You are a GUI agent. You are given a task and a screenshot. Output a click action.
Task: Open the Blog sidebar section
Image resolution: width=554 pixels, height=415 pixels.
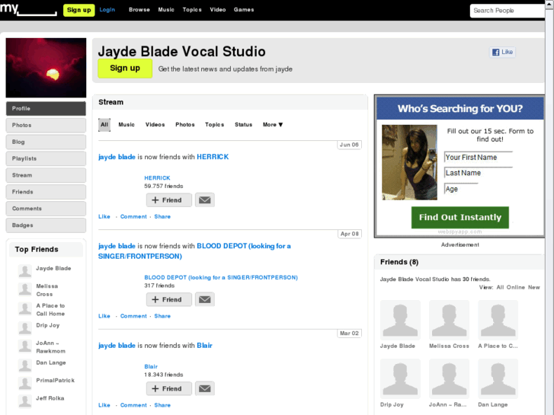tap(46, 142)
